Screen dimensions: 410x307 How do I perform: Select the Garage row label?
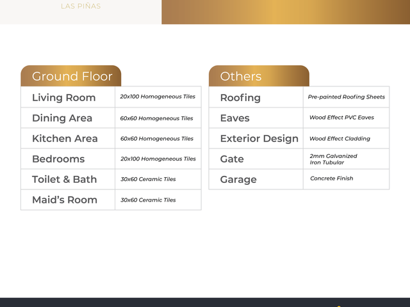[x=238, y=179]
